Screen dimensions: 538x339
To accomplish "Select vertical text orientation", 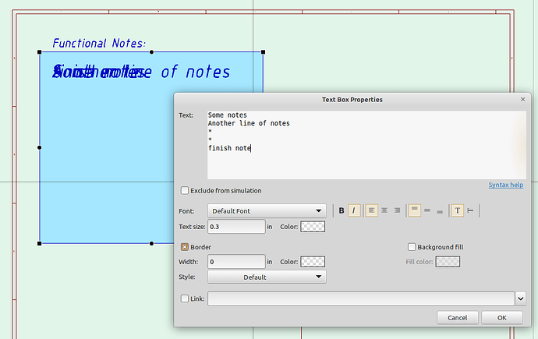I will click(x=470, y=210).
